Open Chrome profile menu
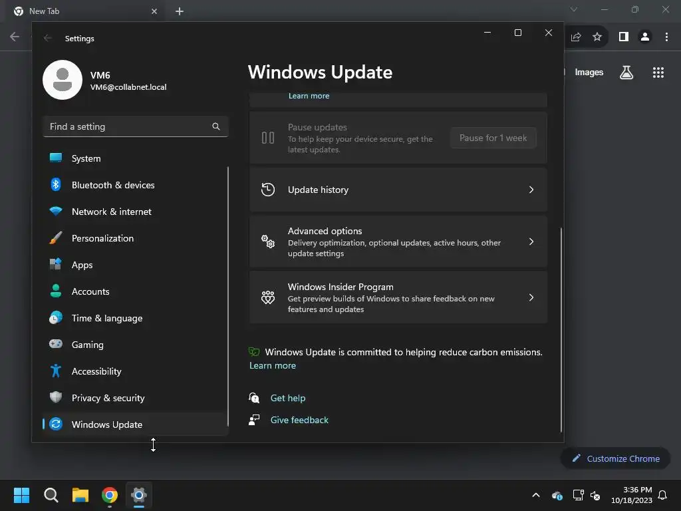Viewport: 681px width, 511px height. tap(645, 37)
